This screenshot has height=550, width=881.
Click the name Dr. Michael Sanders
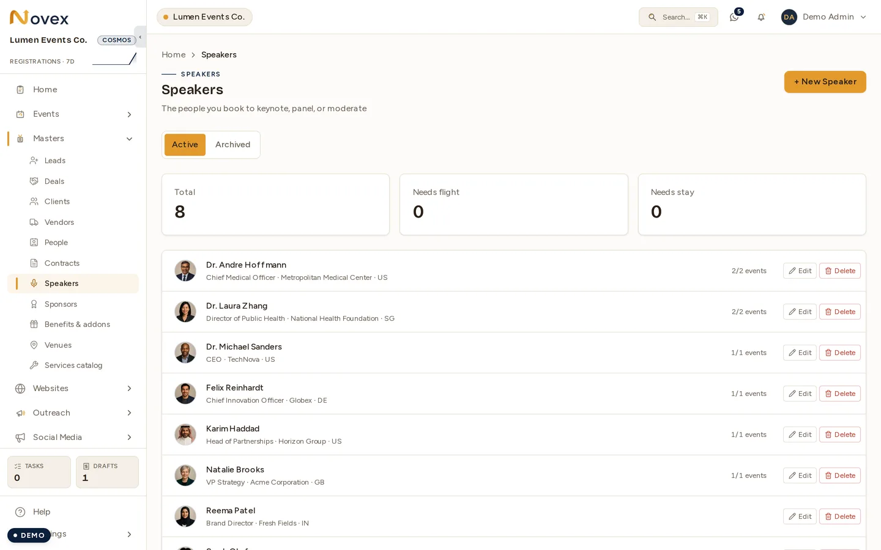point(243,347)
